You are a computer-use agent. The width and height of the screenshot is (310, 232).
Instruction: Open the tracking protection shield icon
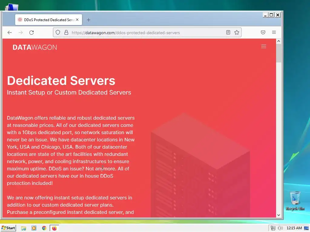point(58,32)
